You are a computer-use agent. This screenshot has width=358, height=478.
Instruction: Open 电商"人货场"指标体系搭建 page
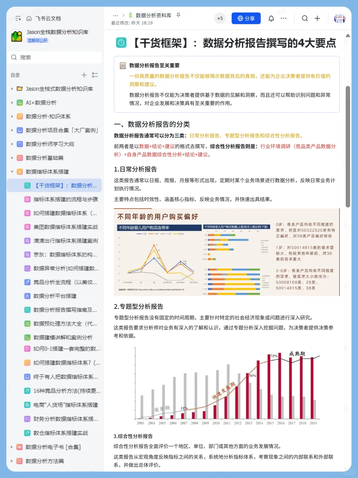(65, 405)
